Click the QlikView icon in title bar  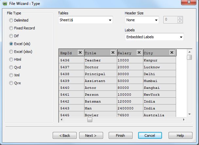(5, 4)
